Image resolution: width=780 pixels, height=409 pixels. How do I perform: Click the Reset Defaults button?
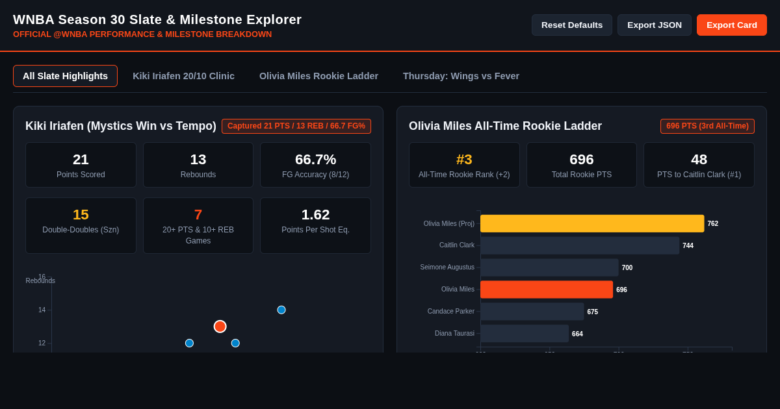572,25
